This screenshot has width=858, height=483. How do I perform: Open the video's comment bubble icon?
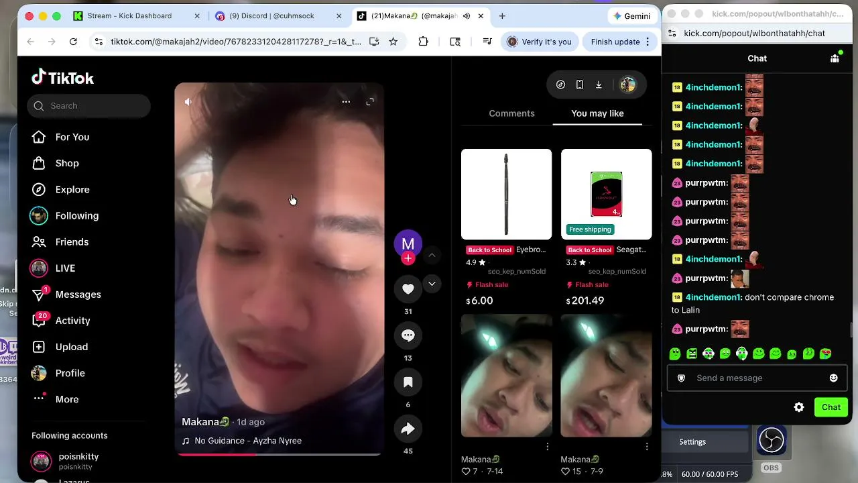pos(408,335)
